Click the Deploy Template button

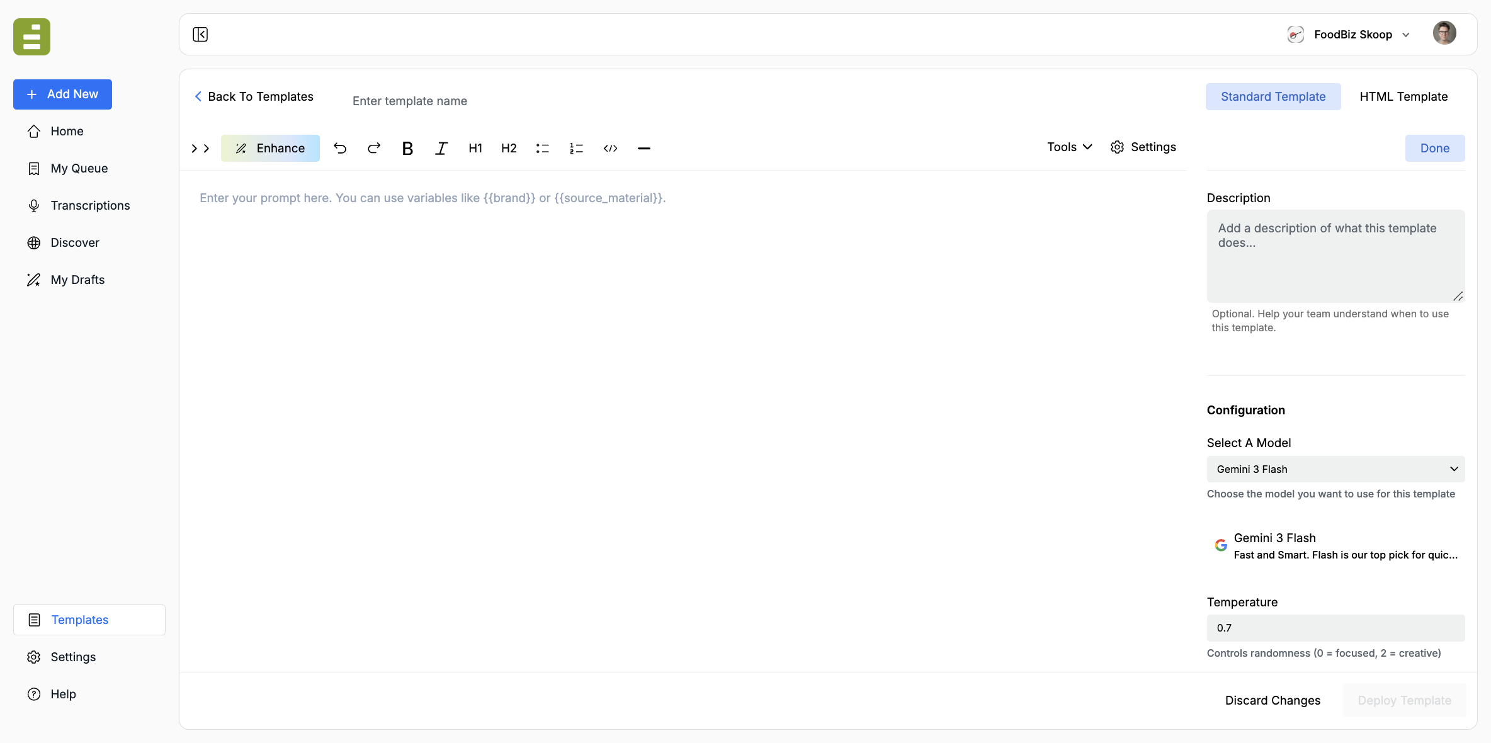coord(1404,700)
